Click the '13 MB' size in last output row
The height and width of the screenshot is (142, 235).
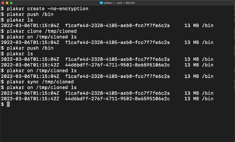(192, 98)
